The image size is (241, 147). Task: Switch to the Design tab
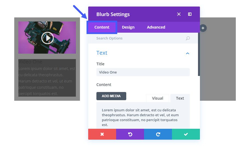pos(128,27)
